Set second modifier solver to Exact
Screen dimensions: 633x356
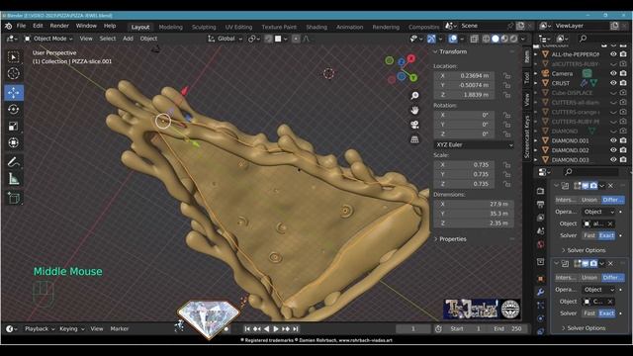click(606, 313)
